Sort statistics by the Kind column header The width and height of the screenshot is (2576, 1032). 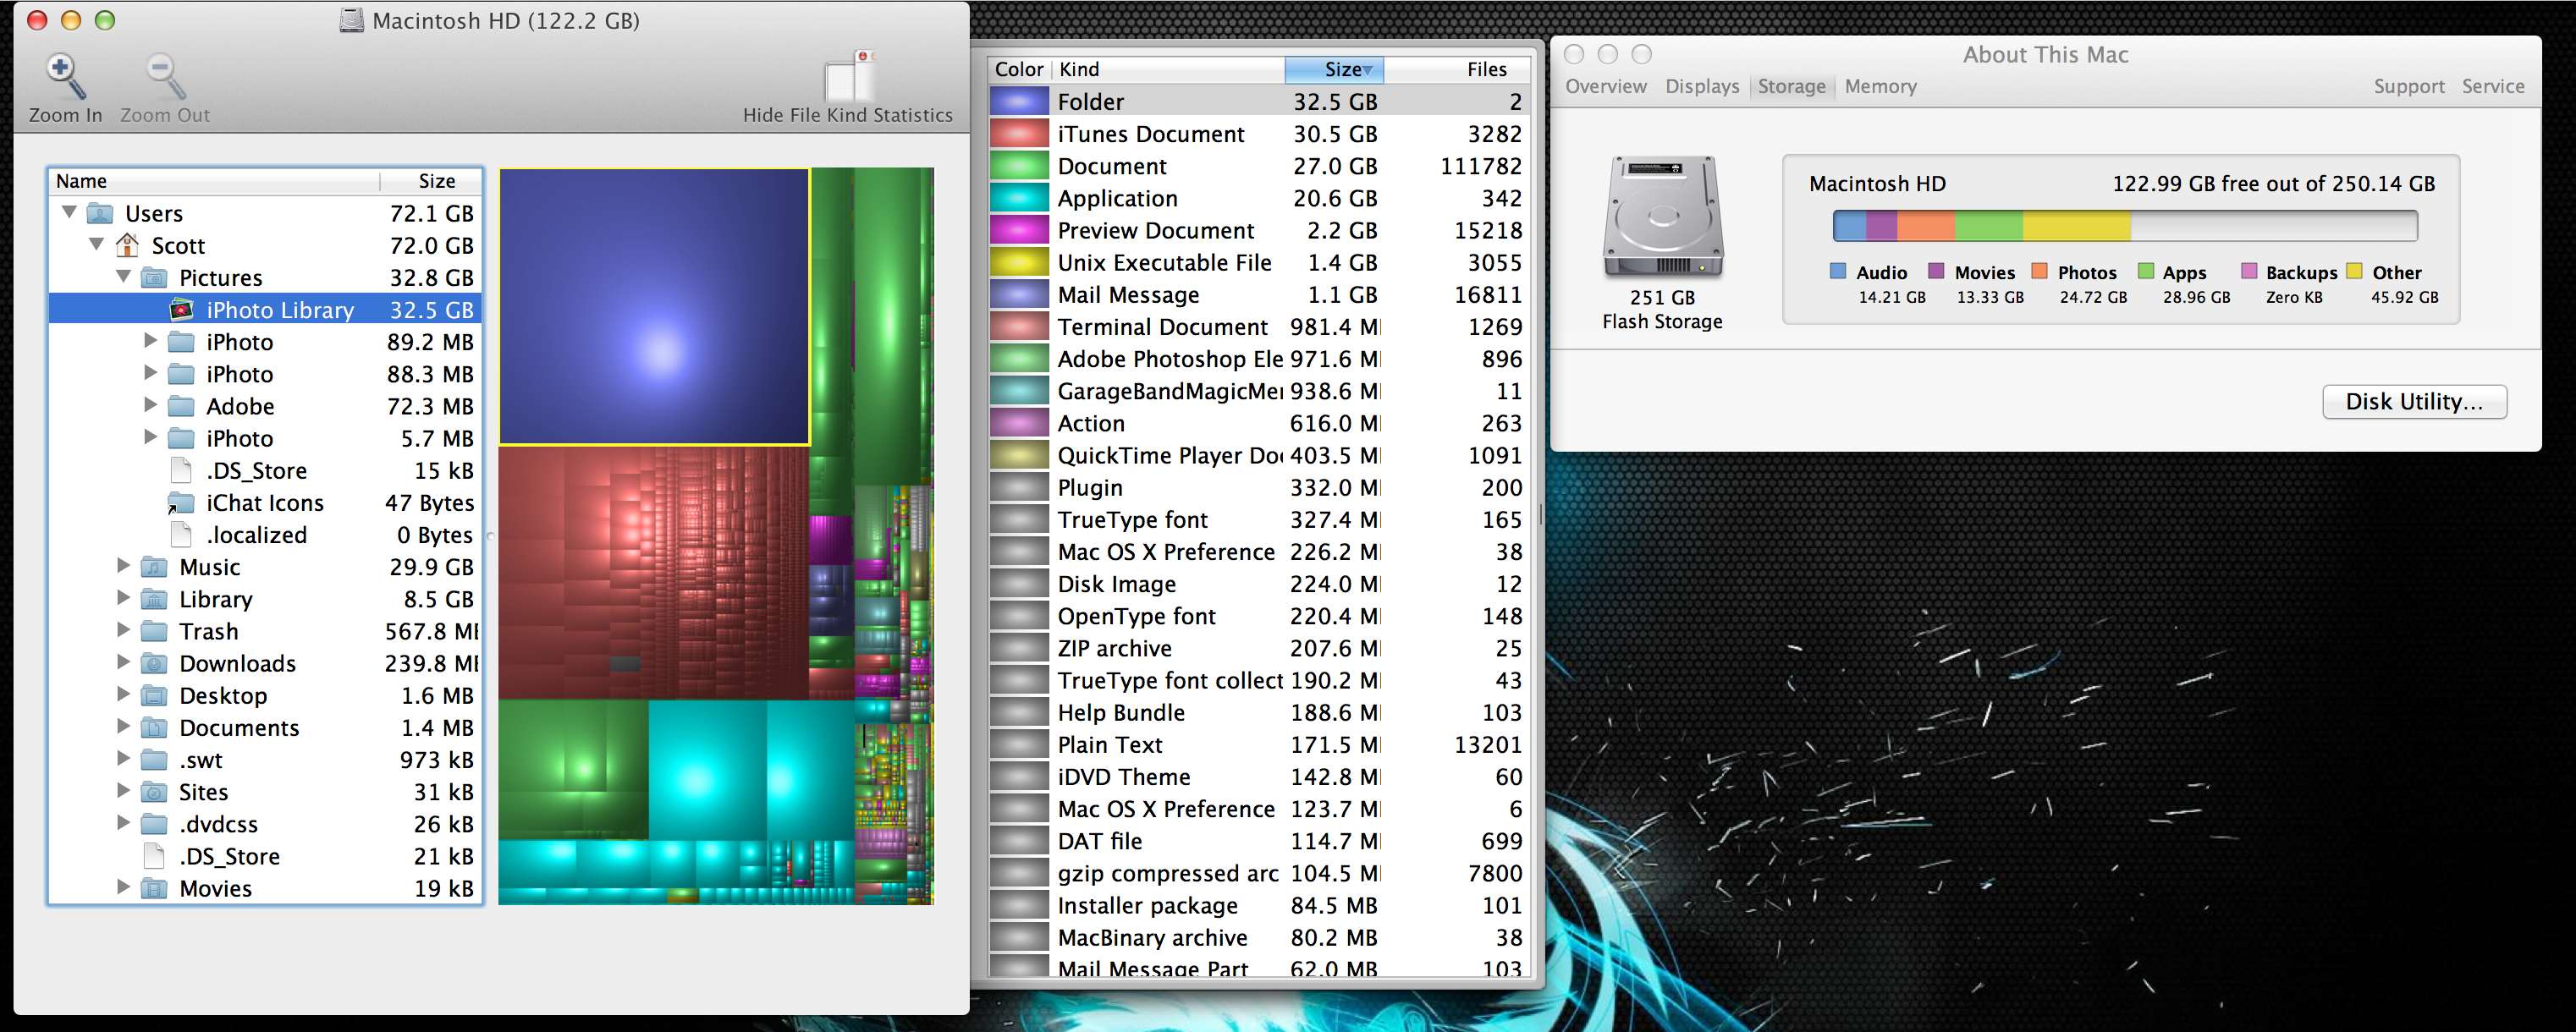tap(1167, 69)
